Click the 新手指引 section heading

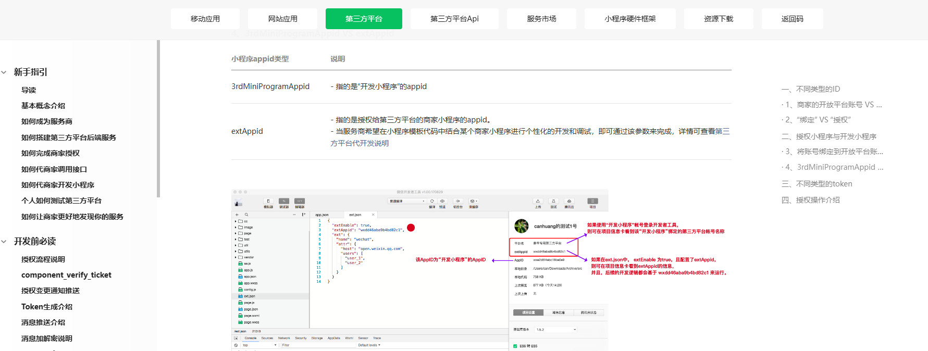[31, 72]
